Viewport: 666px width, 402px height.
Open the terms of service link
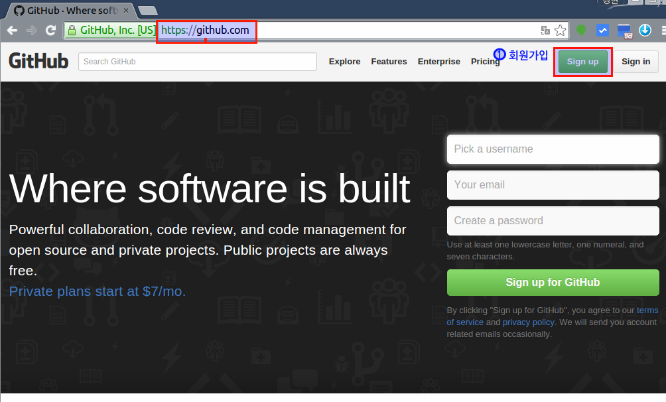[x=465, y=322]
